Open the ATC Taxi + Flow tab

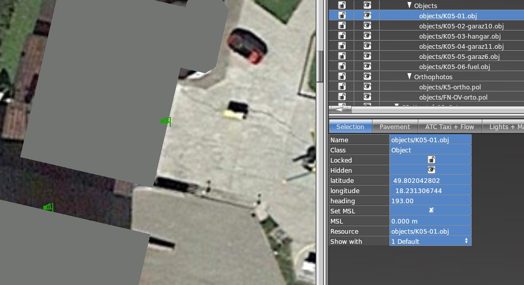pos(449,126)
